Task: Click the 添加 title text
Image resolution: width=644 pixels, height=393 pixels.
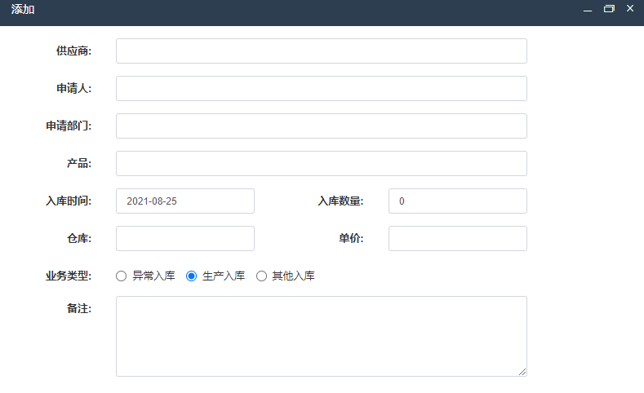Action: (x=23, y=9)
